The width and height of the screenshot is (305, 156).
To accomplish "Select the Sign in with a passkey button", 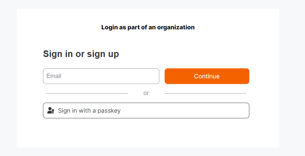I will 146,110.
